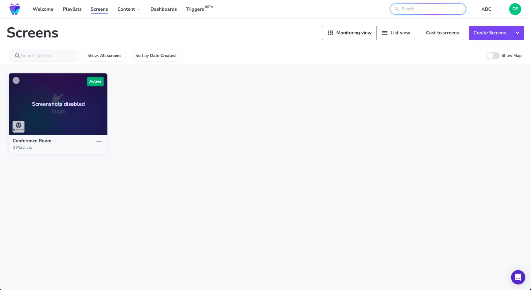
Task: Expand the ABC workspace selector
Action: pos(488,9)
